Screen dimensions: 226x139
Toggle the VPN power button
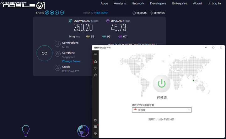click(x=162, y=83)
